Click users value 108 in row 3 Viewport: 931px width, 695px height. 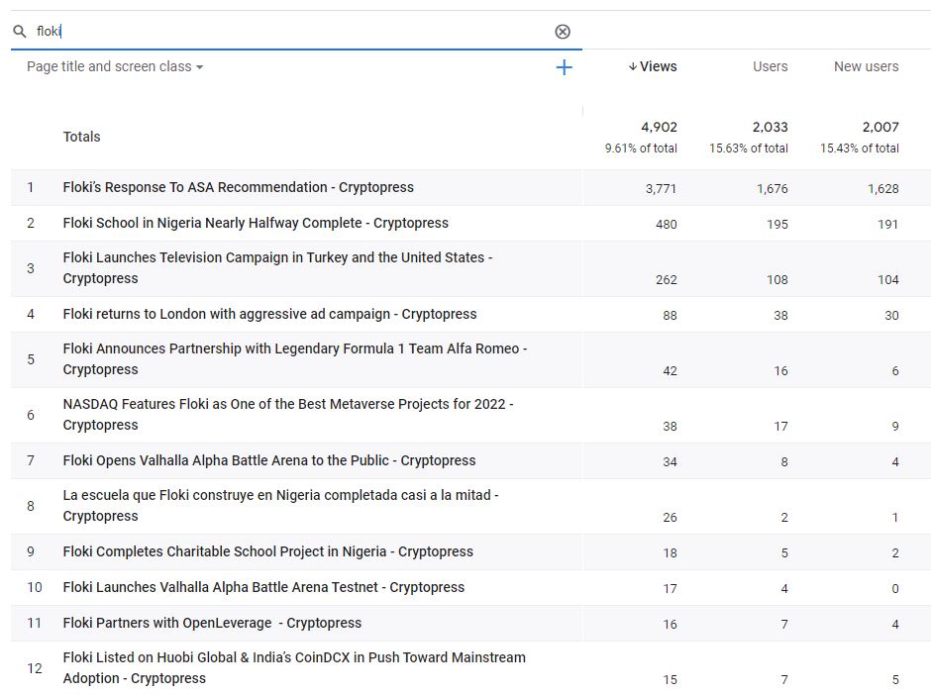[777, 279]
